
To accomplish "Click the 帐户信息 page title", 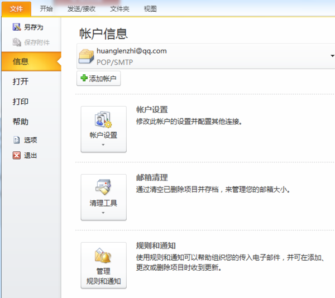I will (103, 33).
